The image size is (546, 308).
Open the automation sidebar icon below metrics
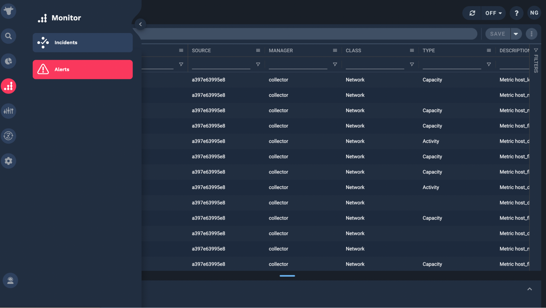point(8,136)
